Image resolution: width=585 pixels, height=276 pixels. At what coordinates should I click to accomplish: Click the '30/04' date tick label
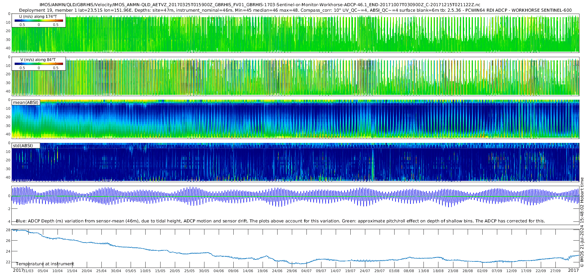(x=116, y=271)
